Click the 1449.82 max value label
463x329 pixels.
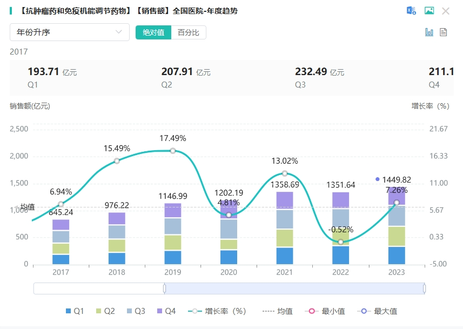pos(397,179)
